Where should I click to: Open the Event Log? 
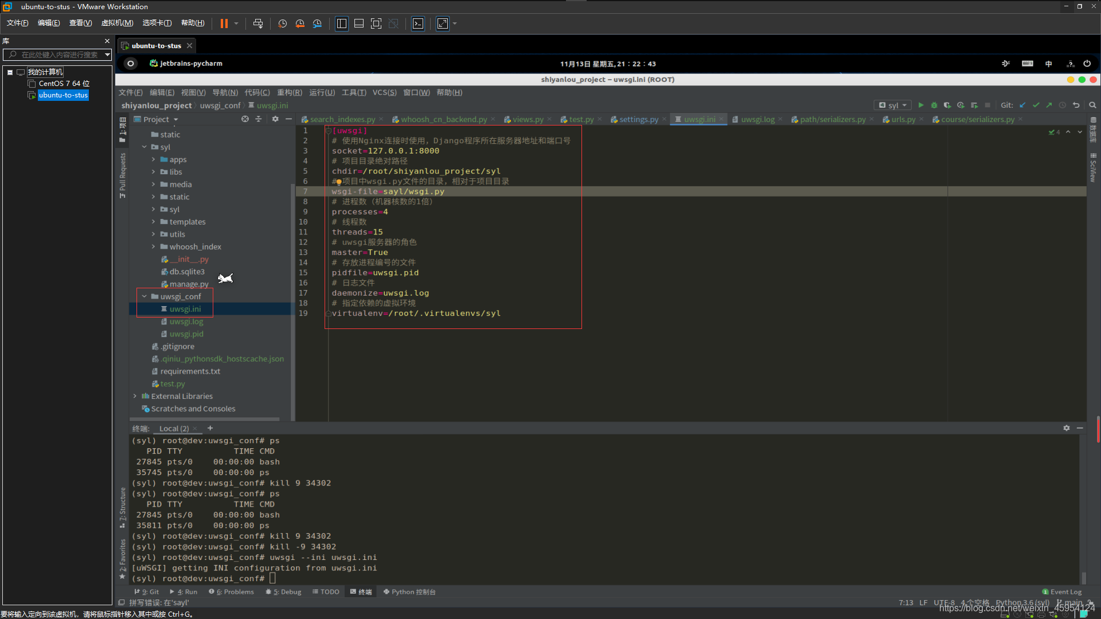tap(1062, 591)
